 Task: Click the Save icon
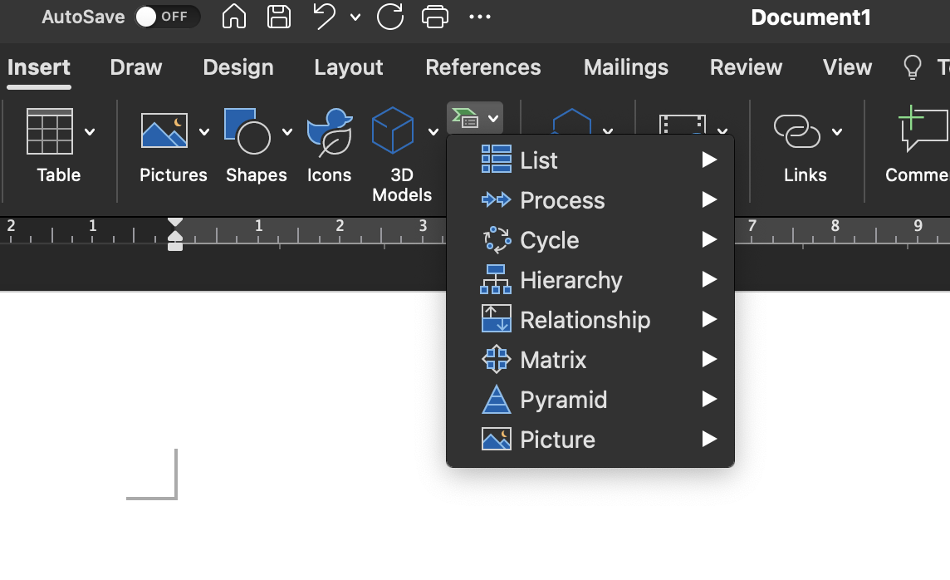coord(278,17)
